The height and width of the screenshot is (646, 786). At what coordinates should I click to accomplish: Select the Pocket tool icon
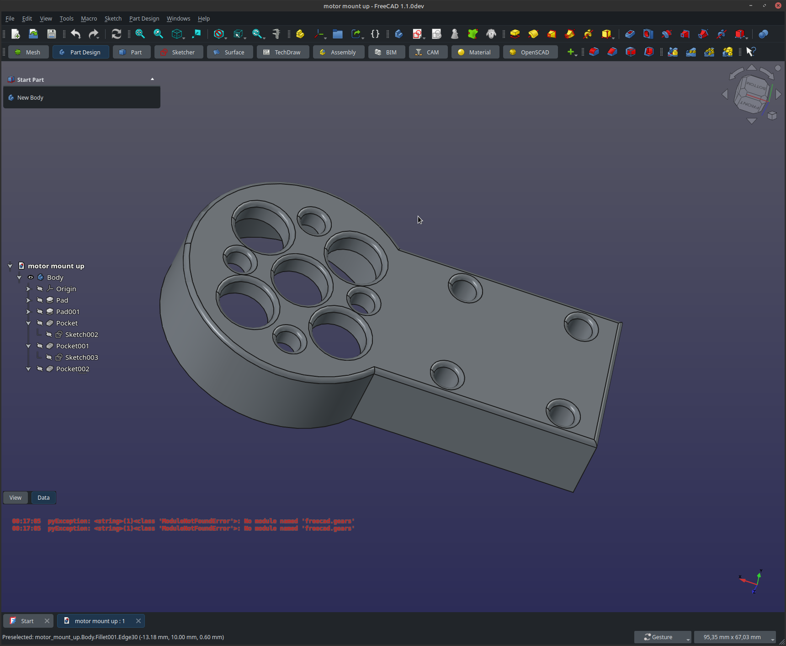coord(630,34)
